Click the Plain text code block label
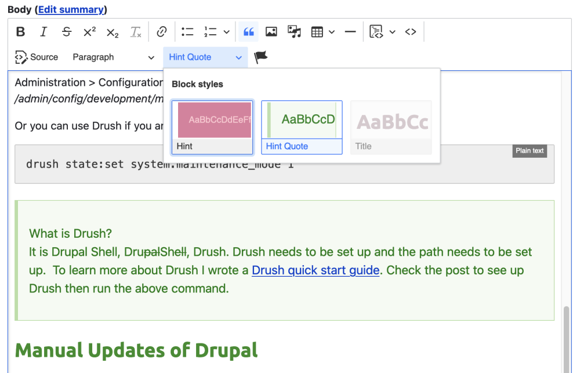 pos(530,151)
